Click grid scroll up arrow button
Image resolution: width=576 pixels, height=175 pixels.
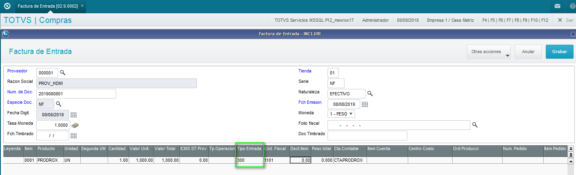pos(571,161)
